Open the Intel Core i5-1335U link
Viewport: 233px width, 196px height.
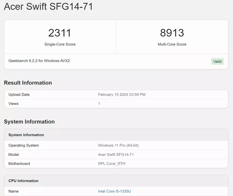click(x=116, y=191)
